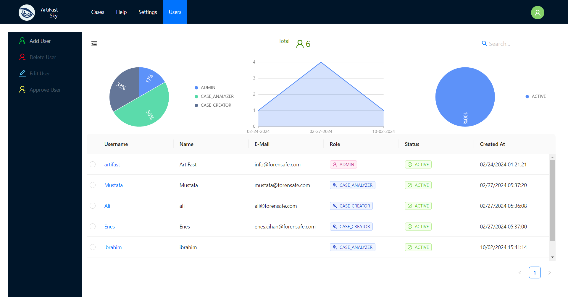Select the radio button for ibrahim row
Screen dimensions: 568x305
(x=93, y=247)
